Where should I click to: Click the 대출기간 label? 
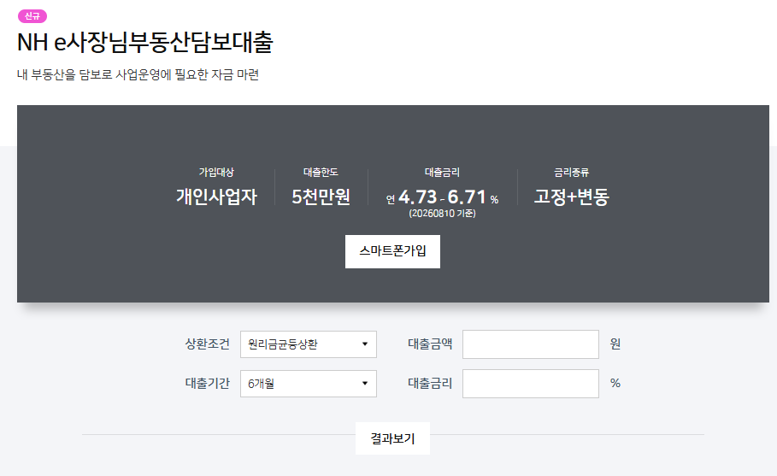(x=208, y=383)
